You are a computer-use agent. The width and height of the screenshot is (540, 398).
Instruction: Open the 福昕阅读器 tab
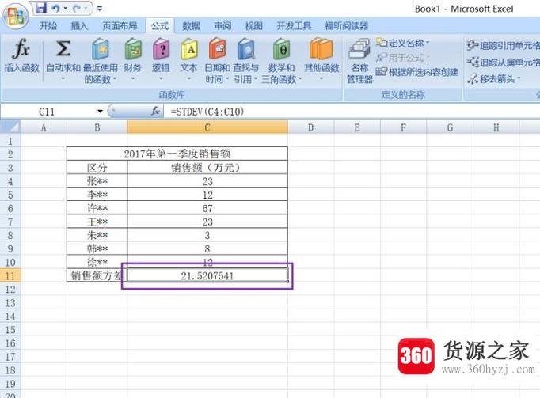point(347,26)
